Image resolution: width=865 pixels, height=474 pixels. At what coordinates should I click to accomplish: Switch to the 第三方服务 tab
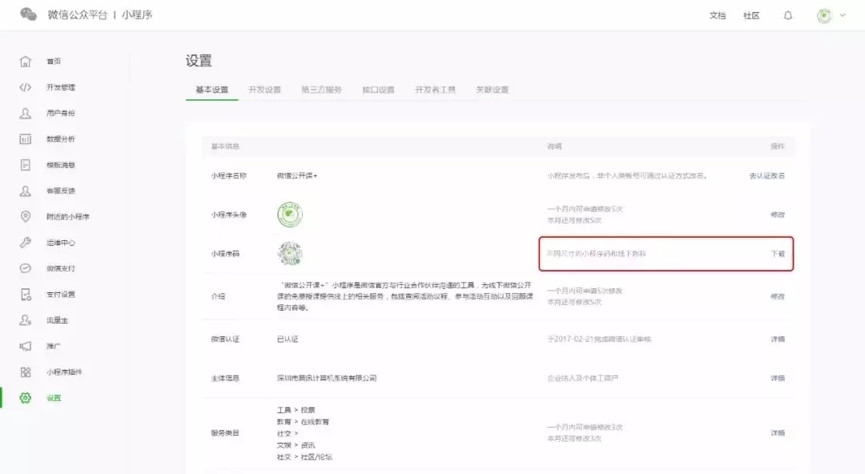tap(322, 90)
